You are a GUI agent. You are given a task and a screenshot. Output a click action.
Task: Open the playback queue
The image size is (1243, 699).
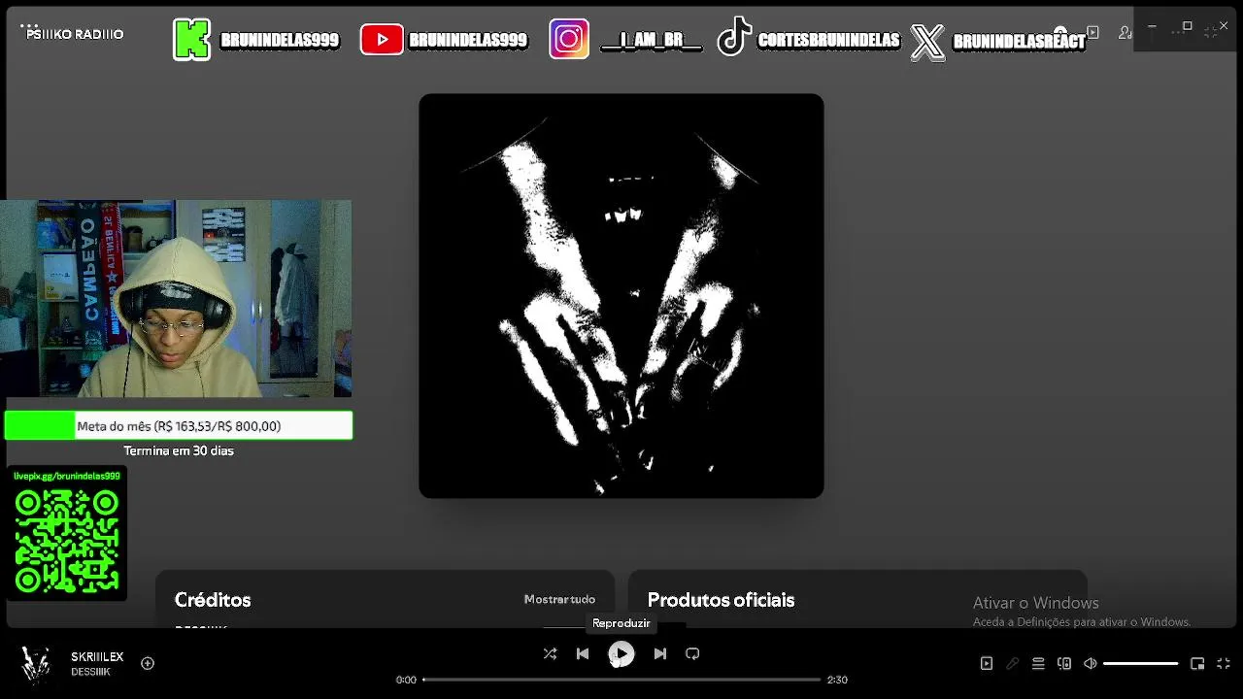coord(1038,663)
